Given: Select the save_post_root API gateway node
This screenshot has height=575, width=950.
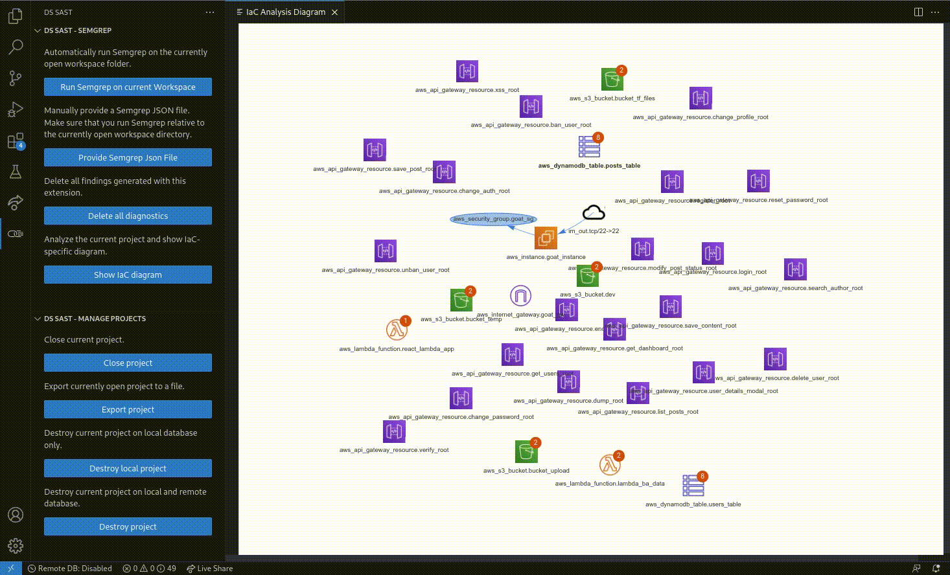Looking at the screenshot, I should point(375,150).
